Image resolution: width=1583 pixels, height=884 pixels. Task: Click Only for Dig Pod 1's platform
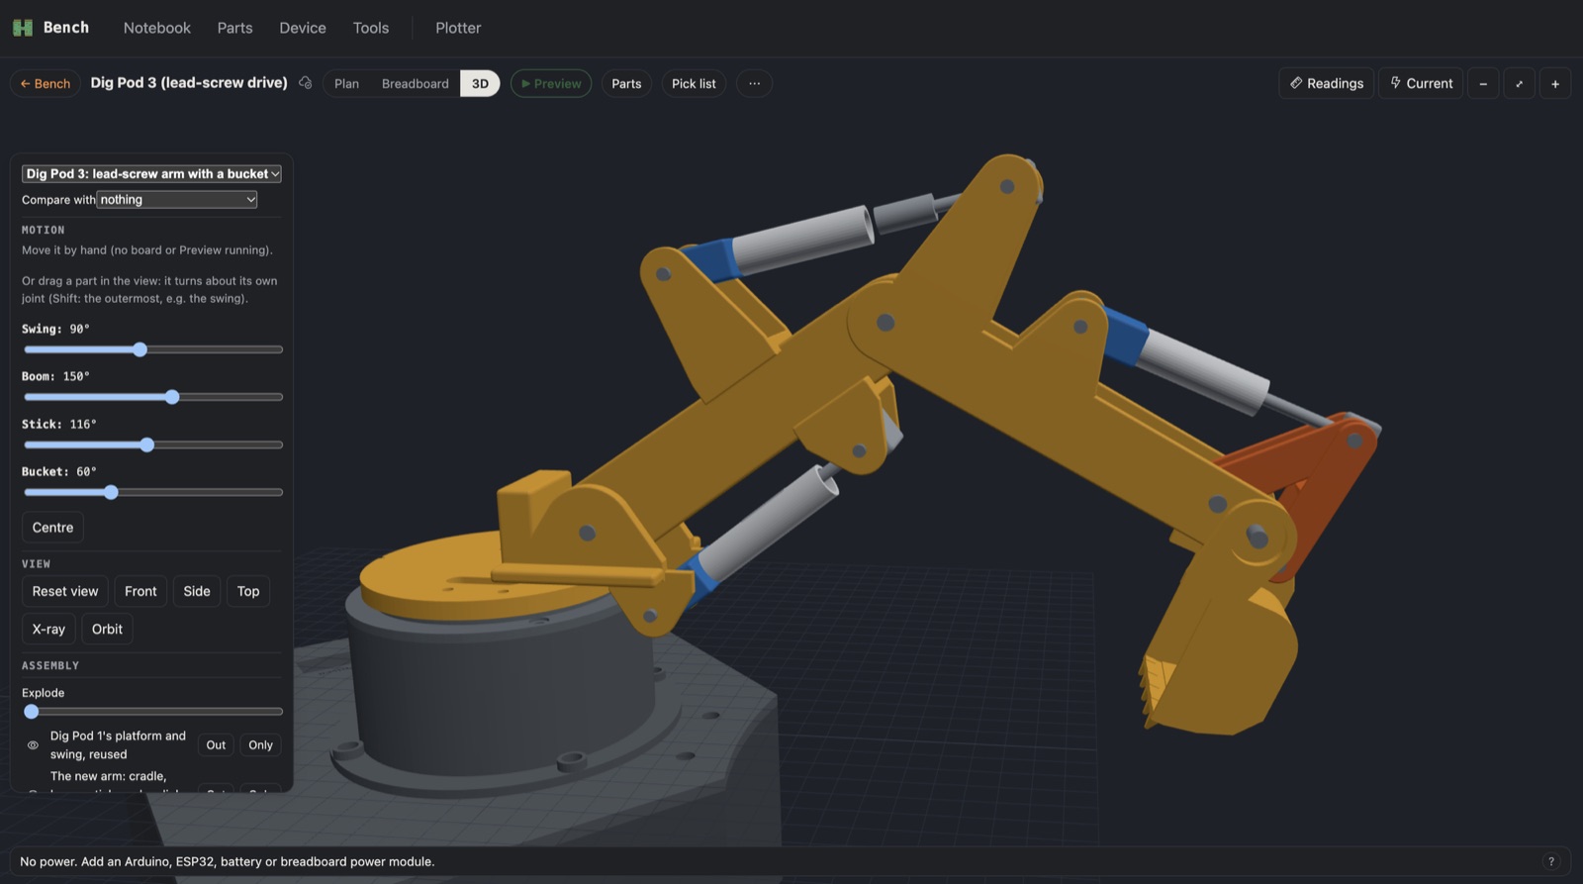tap(260, 745)
